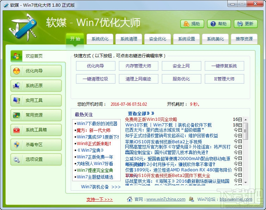The width and height of the screenshot is (266, 210).
Task: Open link Win7提速完全宝典
Action: [x=95, y=170]
